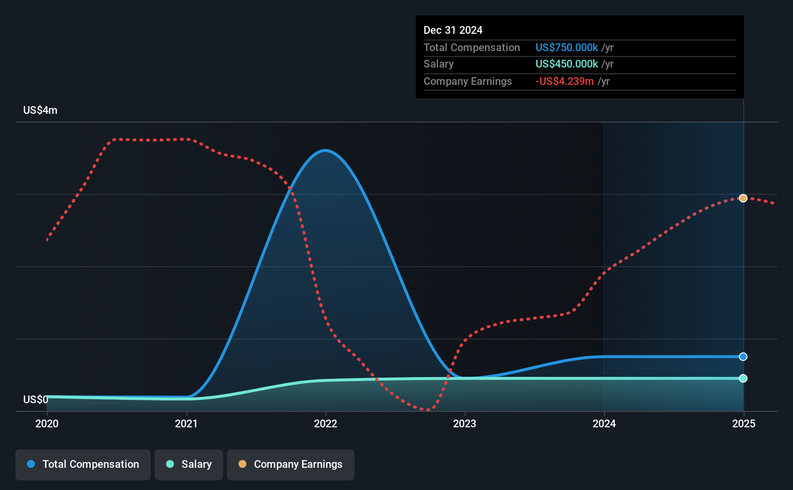Select the teal Salary data point marker
This screenshot has width=793, height=490.
coord(743,378)
